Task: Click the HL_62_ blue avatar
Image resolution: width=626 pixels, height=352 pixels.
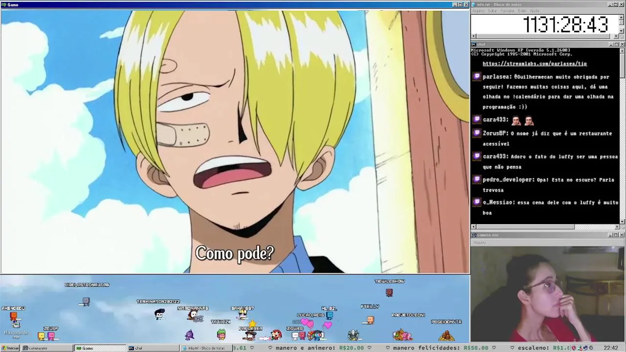Action: pos(330,315)
